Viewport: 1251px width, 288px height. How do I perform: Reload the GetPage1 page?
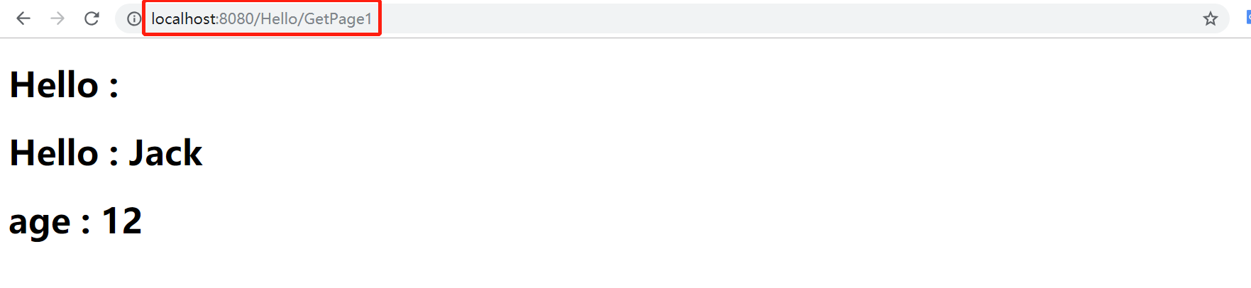tap(92, 18)
